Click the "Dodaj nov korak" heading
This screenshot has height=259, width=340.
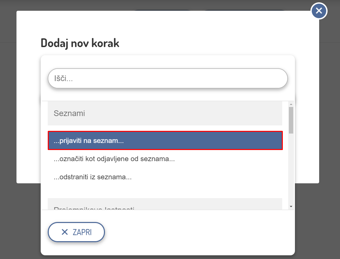click(80, 43)
